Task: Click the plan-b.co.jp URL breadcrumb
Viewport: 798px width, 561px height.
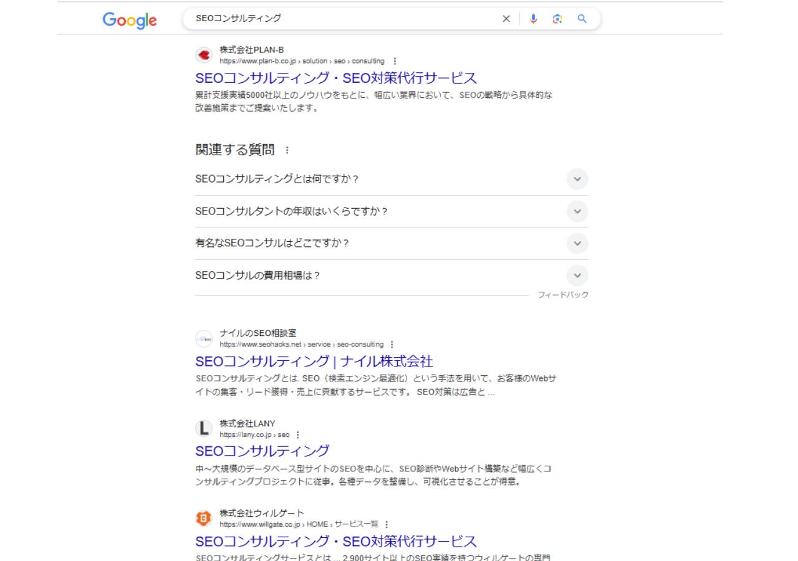Action: (x=302, y=61)
